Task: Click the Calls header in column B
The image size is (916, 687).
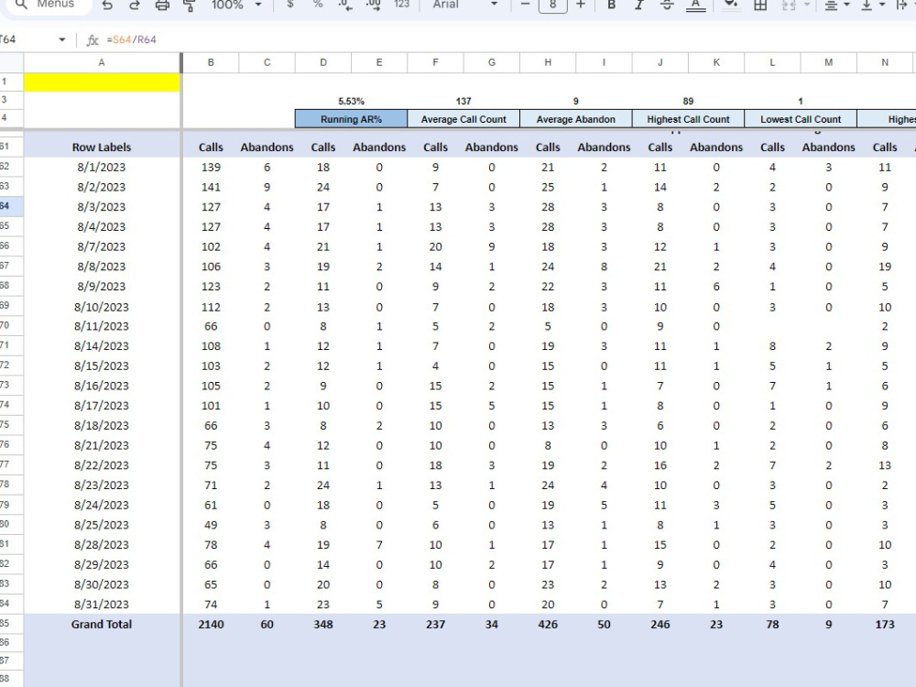Action: 211,147
